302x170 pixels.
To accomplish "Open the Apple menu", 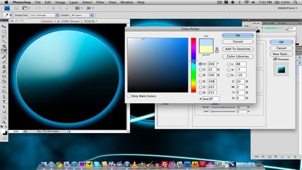I will pos(6,2).
